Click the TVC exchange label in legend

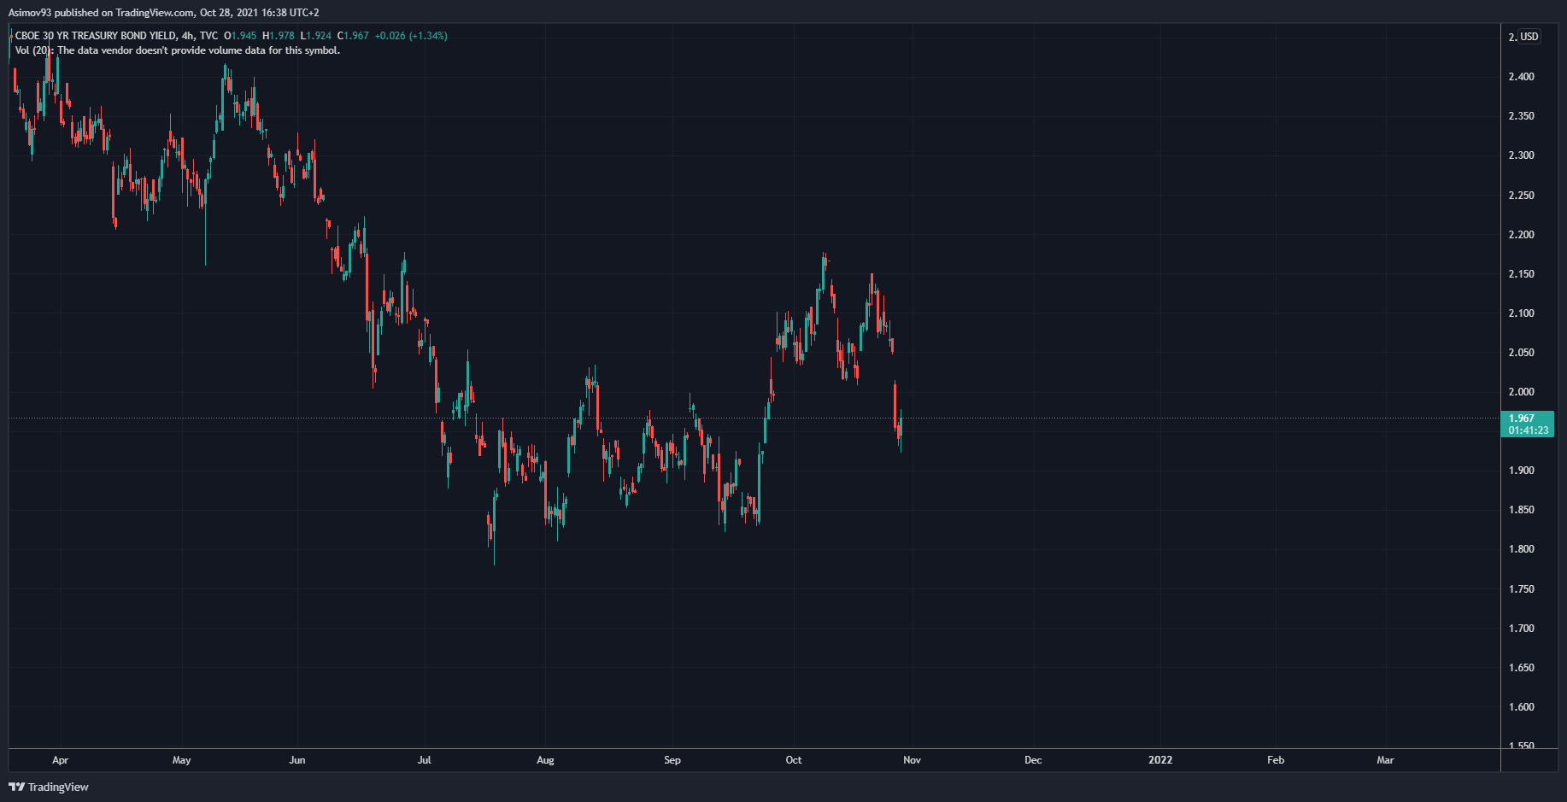pyautogui.click(x=208, y=36)
